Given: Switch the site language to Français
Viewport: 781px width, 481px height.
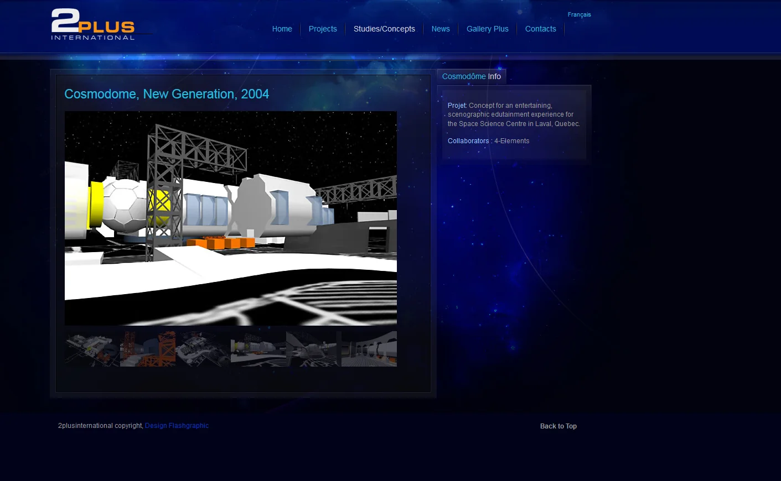Looking at the screenshot, I should point(579,14).
